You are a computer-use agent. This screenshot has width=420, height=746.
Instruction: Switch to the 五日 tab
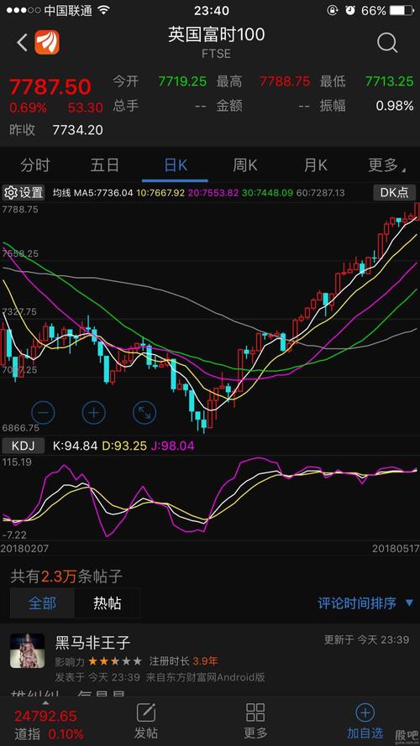click(105, 165)
